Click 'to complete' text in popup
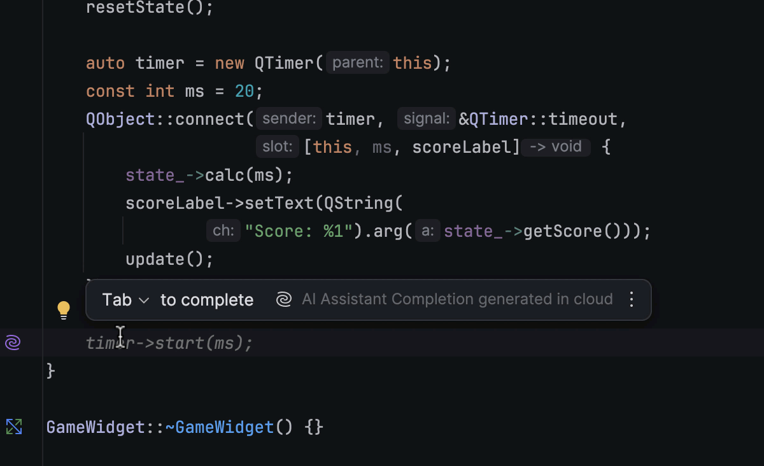Screen dimensions: 764x466 [207, 300]
